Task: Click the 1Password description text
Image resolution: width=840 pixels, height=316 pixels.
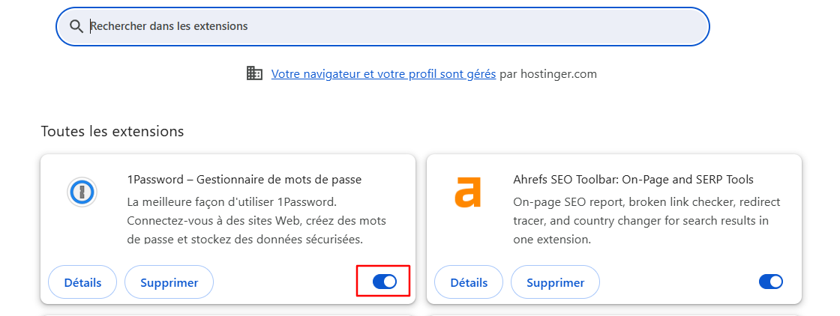Action: click(255, 221)
